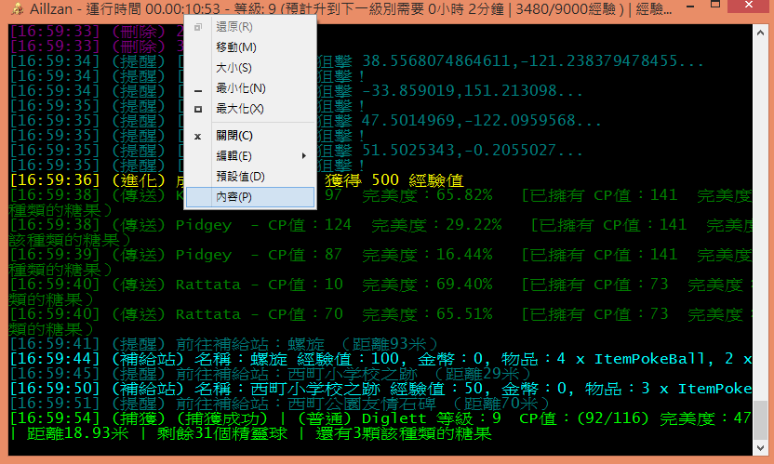Click the scrollbar up arrow
This screenshot has width=774, height=464.
coord(760,33)
